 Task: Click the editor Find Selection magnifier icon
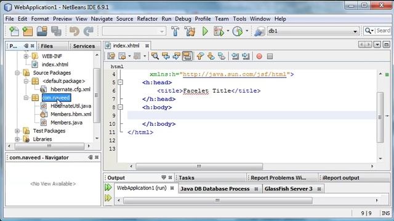pyautogui.click(x=155, y=56)
